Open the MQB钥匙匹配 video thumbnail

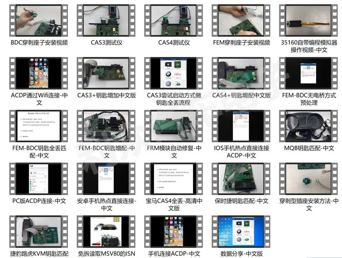pyautogui.click(x=308, y=126)
